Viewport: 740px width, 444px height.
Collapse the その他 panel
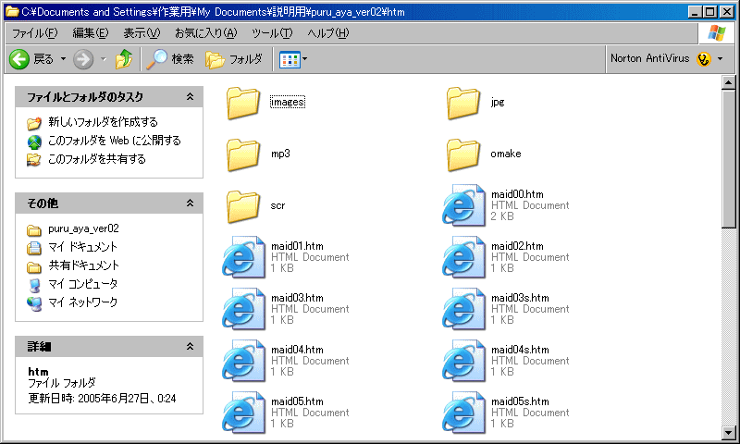pos(190,203)
